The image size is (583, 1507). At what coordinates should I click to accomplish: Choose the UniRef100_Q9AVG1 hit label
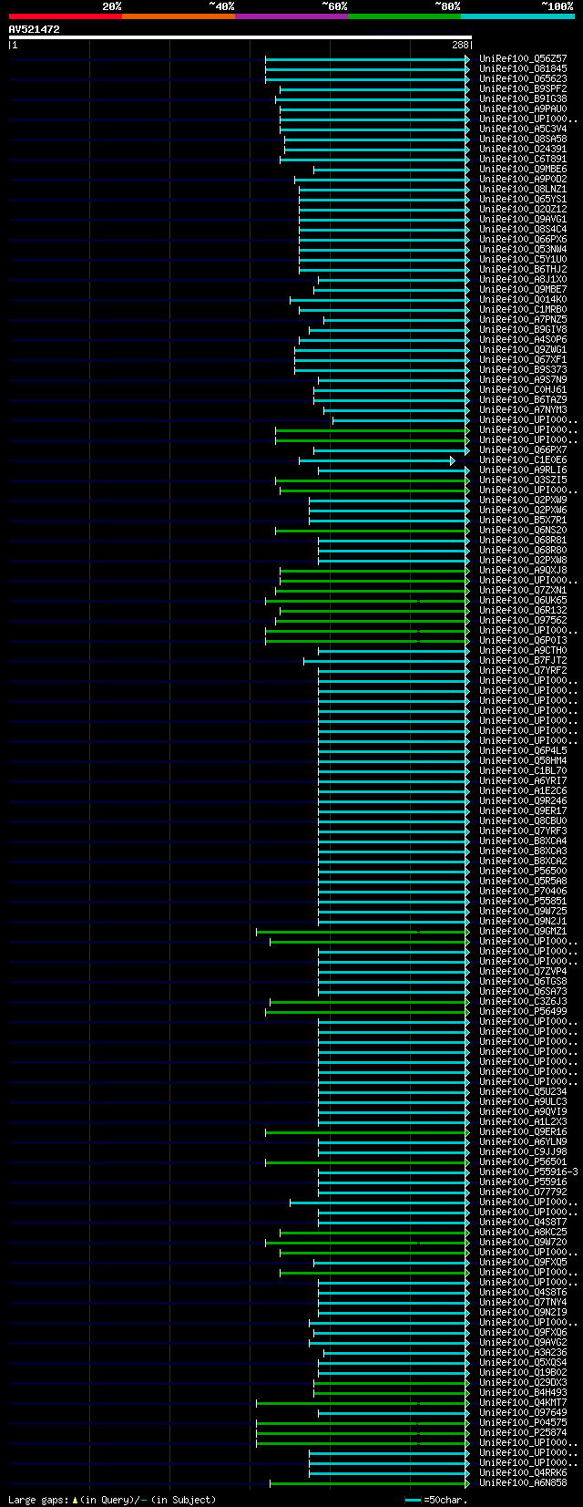tap(523, 219)
